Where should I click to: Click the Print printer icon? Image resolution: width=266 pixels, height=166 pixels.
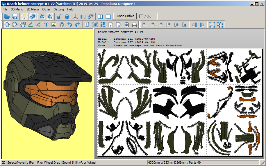[134, 25]
